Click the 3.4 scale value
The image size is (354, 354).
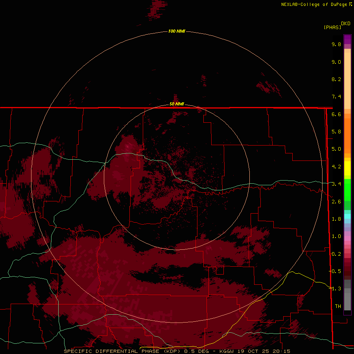pyautogui.click(x=336, y=184)
